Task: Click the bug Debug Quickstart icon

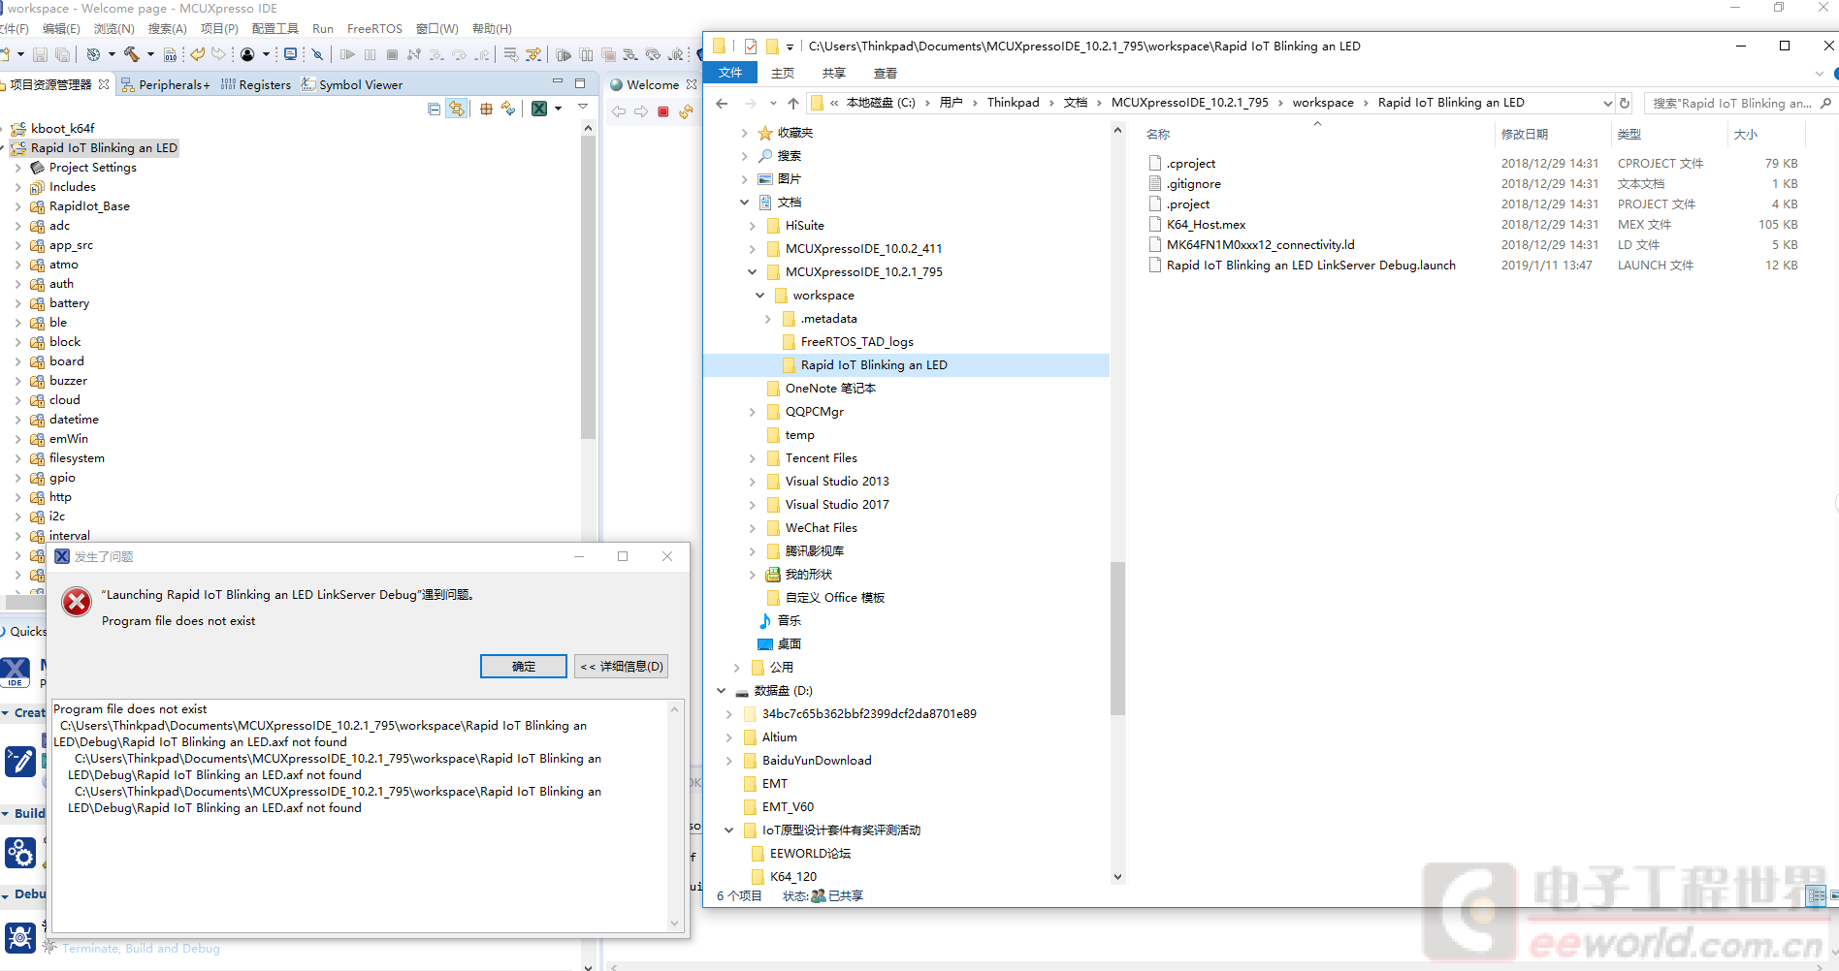Action: click(20, 937)
